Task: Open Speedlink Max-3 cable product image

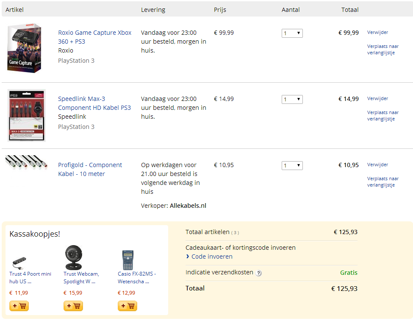Action: pos(26,115)
